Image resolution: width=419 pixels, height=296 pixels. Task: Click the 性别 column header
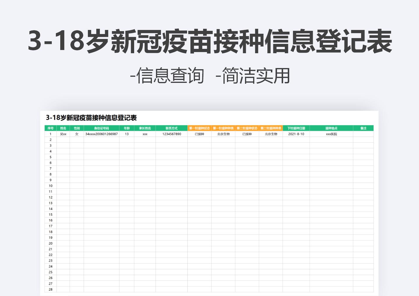point(77,128)
